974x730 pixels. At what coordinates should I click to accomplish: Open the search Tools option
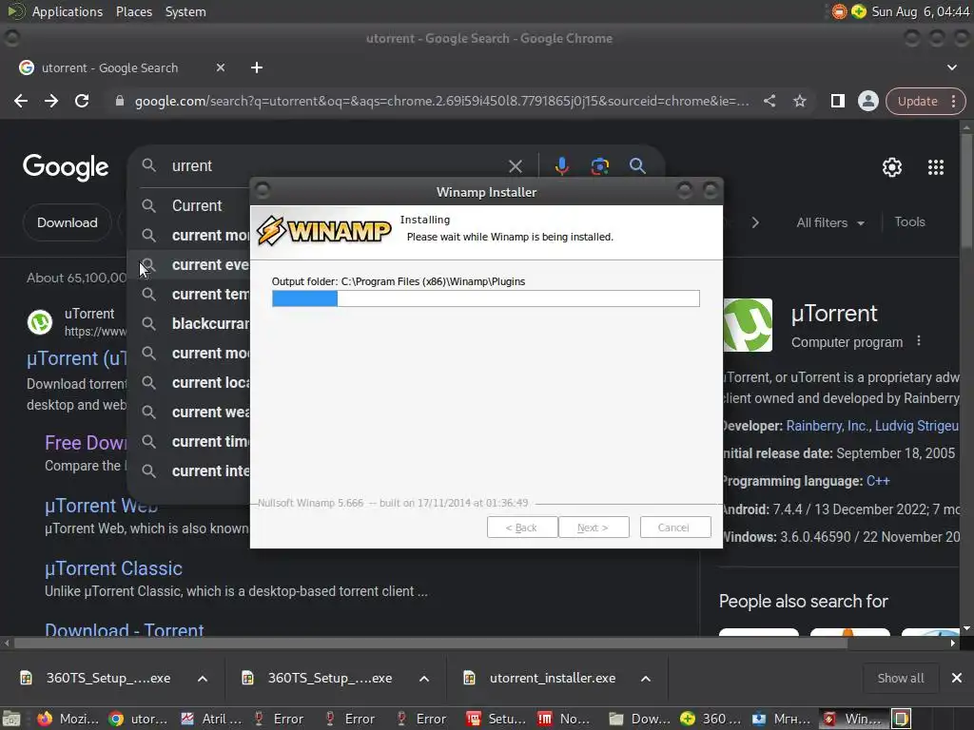tap(909, 221)
